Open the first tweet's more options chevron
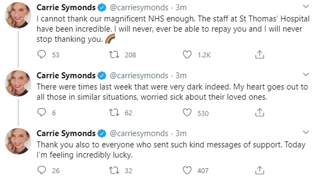The height and width of the screenshot is (179, 318). [x=306, y=7]
